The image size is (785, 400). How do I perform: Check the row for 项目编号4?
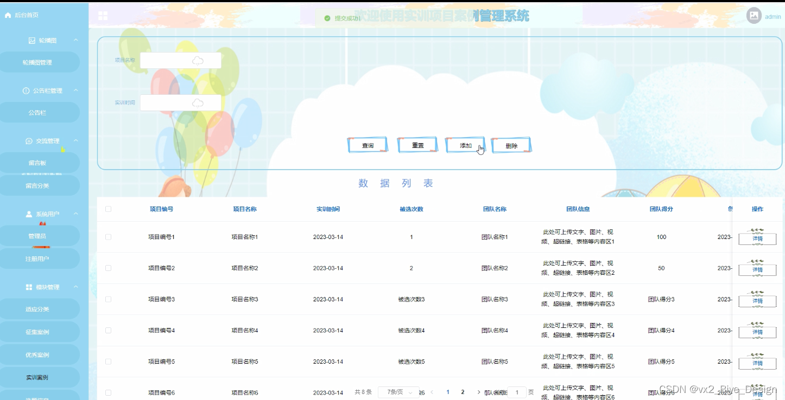(x=108, y=330)
